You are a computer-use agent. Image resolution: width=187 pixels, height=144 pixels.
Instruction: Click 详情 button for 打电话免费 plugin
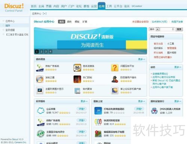pos(139,109)
